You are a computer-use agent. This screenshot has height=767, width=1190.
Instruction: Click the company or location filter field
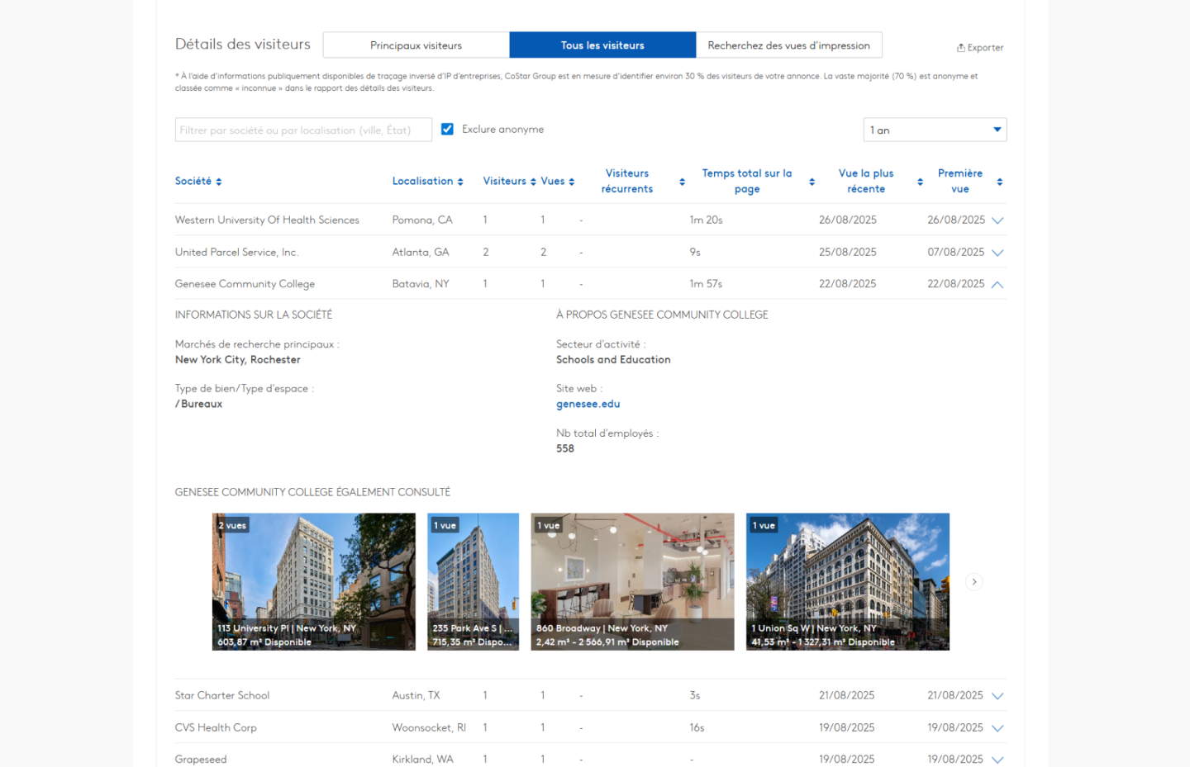point(303,130)
